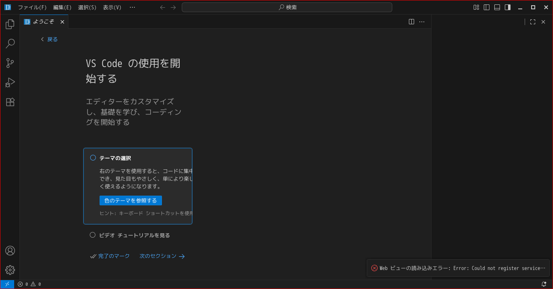This screenshot has height=289, width=553.
Task: Open the 編集(E) menu
Action: (62, 7)
